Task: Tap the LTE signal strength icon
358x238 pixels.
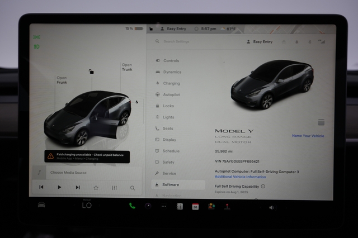Action: (x=322, y=41)
